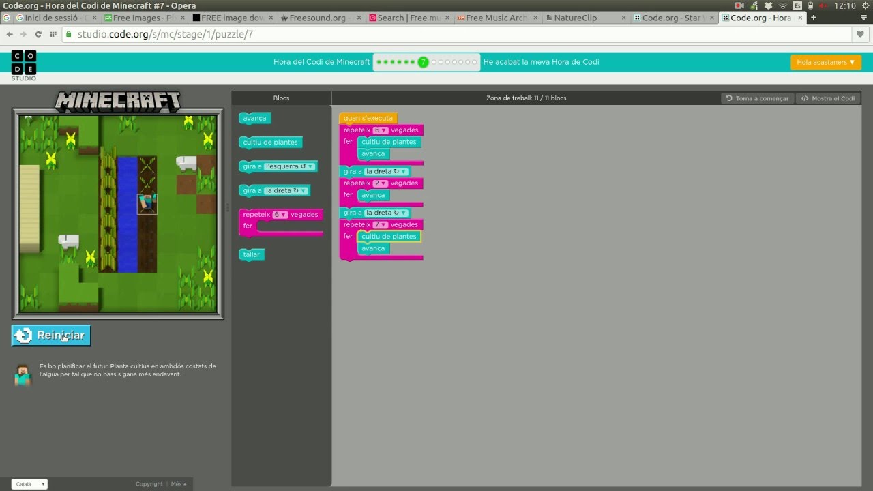Select the cultiu de plantes toolbox block
This screenshot has width=873, height=491.
click(x=270, y=143)
